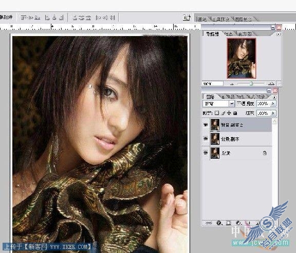This screenshot has width=296, height=253.
Task: Expand the fill percentage arrow
Action: click(273, 113)
